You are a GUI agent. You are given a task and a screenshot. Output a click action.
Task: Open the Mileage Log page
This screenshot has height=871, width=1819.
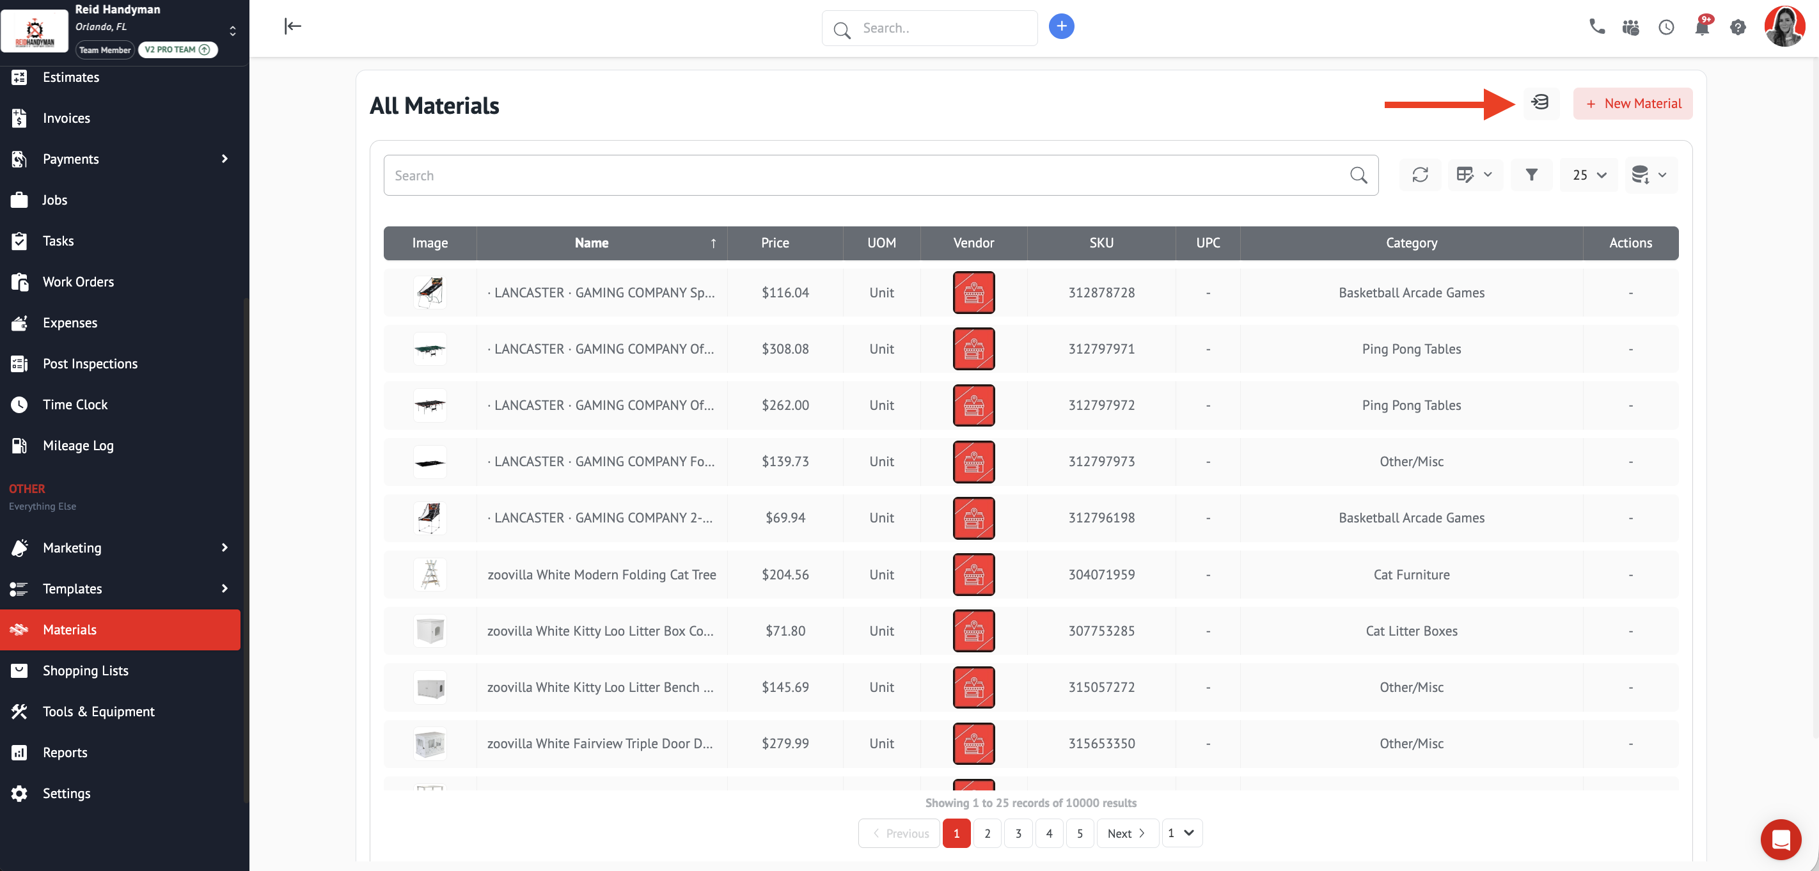click(120, 445)
